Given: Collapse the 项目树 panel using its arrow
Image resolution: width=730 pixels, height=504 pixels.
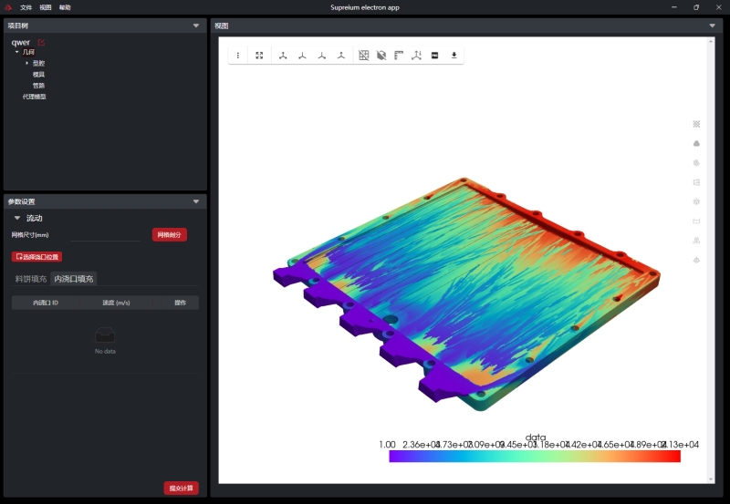Looking at the screenshot, I should (x=196, y=26).
